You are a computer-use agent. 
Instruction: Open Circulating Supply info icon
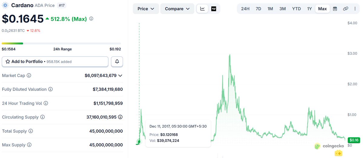click(x=42, y=117)
